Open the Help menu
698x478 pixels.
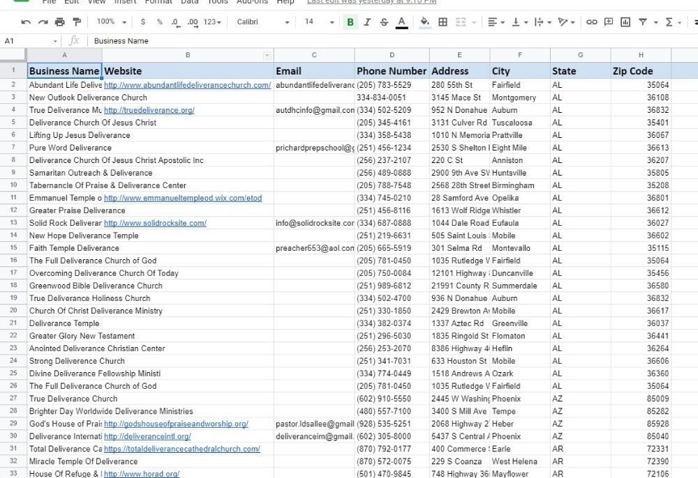(x=285, y=2)
